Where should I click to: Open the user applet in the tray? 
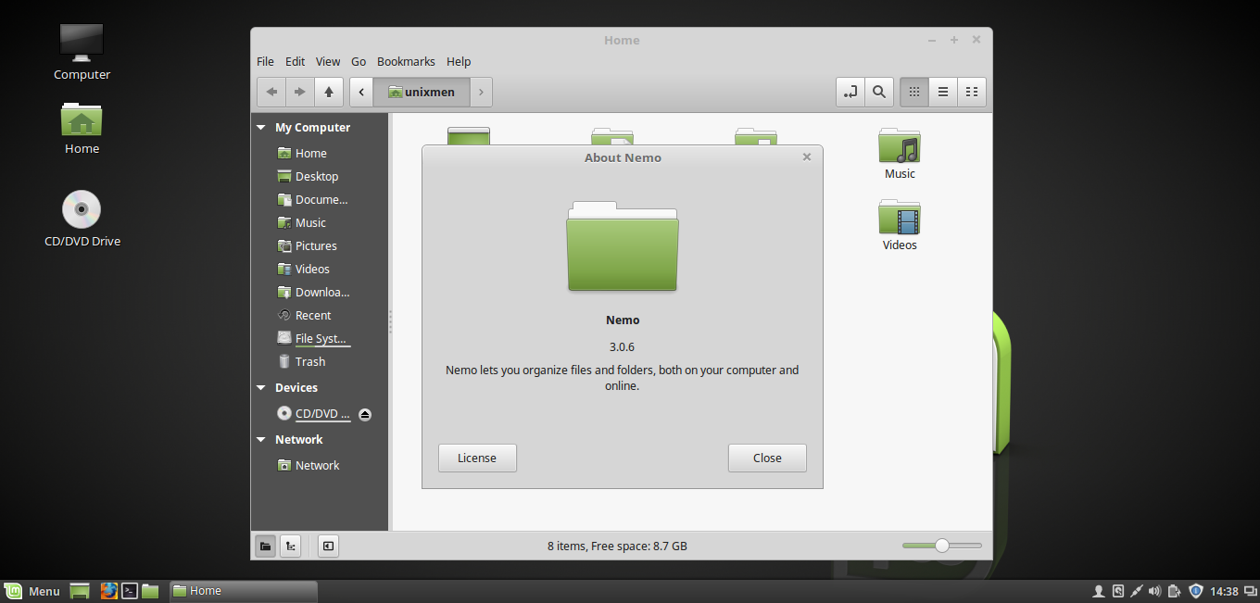(1099, 591)
